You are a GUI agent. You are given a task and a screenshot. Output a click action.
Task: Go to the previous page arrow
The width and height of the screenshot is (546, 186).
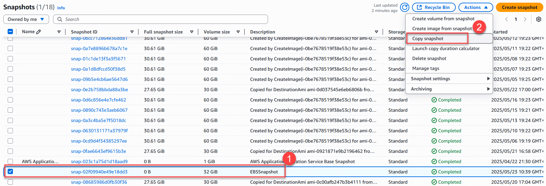(x=507, y=19)
